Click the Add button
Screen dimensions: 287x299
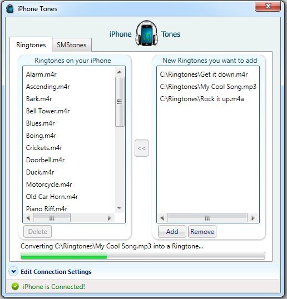coord(172,232)
